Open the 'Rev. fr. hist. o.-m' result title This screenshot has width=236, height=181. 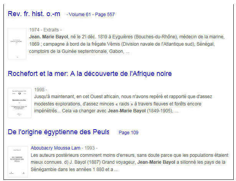[x=34, y=14]
